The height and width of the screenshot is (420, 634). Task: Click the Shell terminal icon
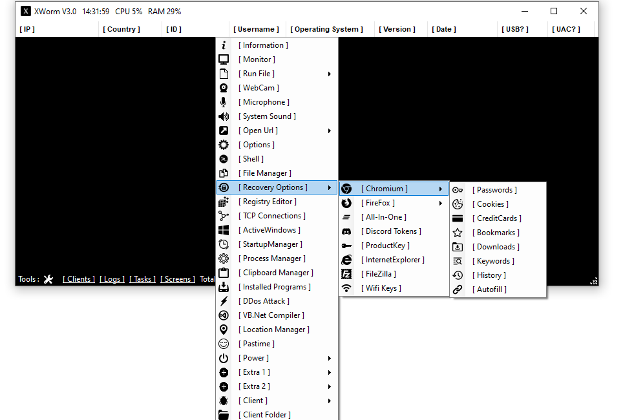coord(224,159)
